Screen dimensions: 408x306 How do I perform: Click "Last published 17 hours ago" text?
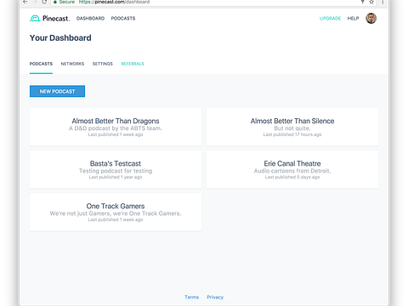pyautogui.click(x=292, y=134)
